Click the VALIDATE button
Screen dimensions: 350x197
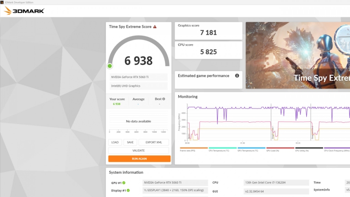[139, 150]
